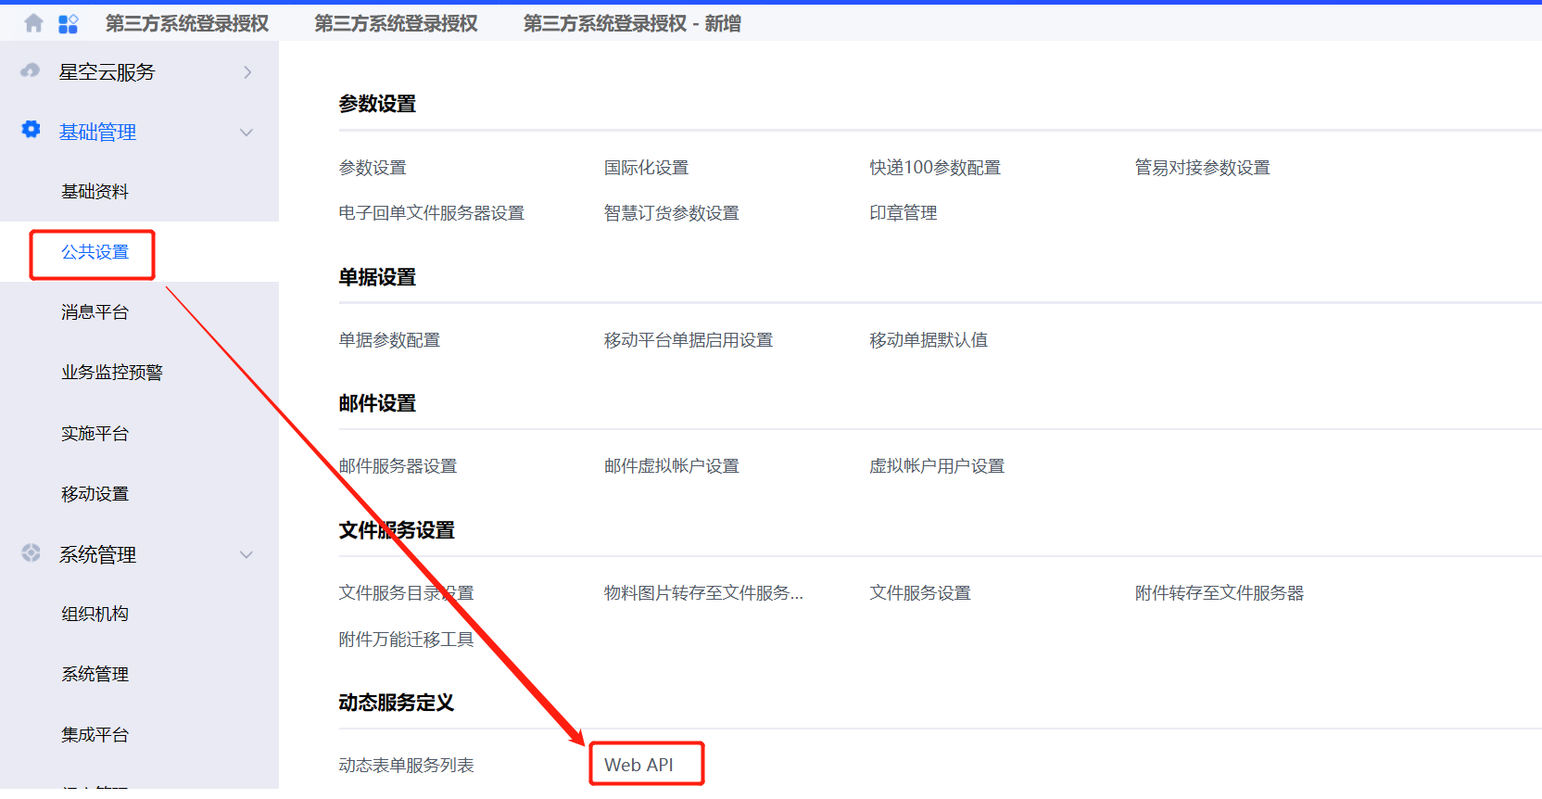Switch to the second 第三方系统登录授权 tab
The width and height of the screenshot is (1542, 799).
pos(396,24)
